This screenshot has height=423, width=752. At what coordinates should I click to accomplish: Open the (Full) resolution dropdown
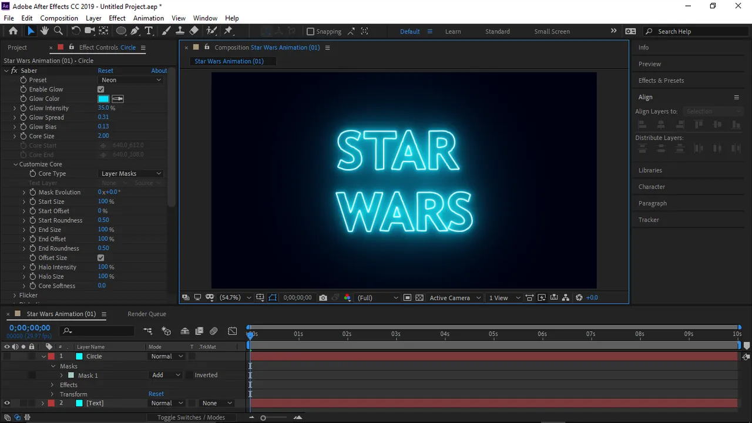[377, 298]
